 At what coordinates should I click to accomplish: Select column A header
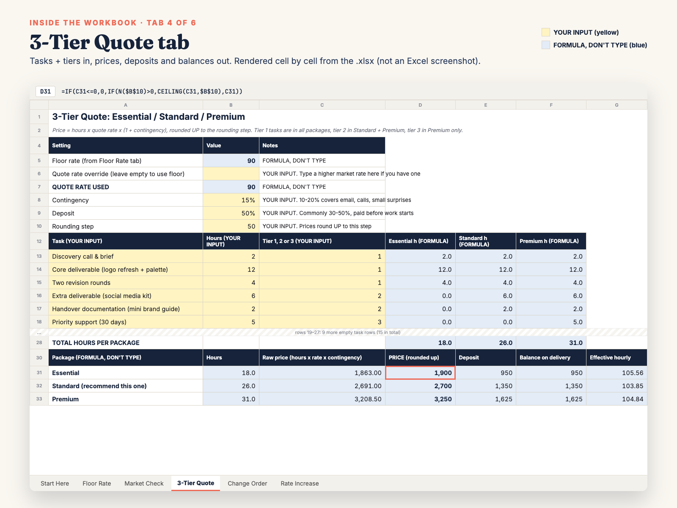click(126, 105)
